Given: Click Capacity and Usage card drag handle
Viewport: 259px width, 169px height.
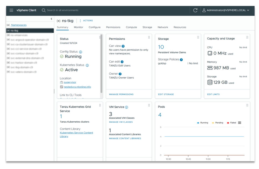Looking at the screenshot, I should (x=247, y=37).
